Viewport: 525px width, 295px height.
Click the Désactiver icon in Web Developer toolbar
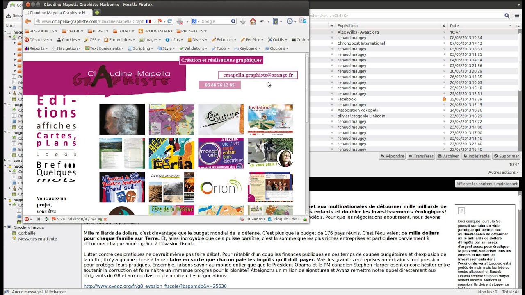point(27,39)
